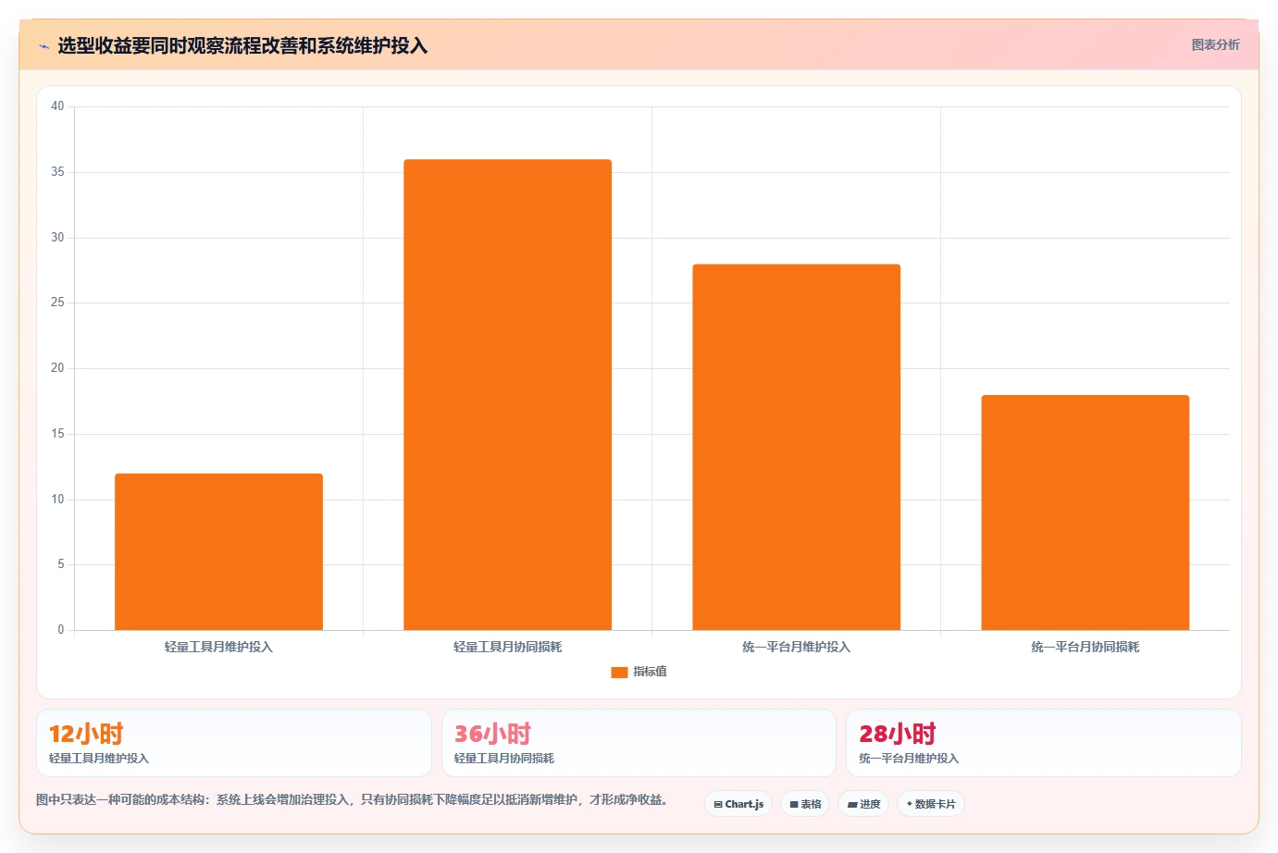Click the y-axis tick label 5
The height and width of the screenshot is (853, 1278).
(61, 564)
